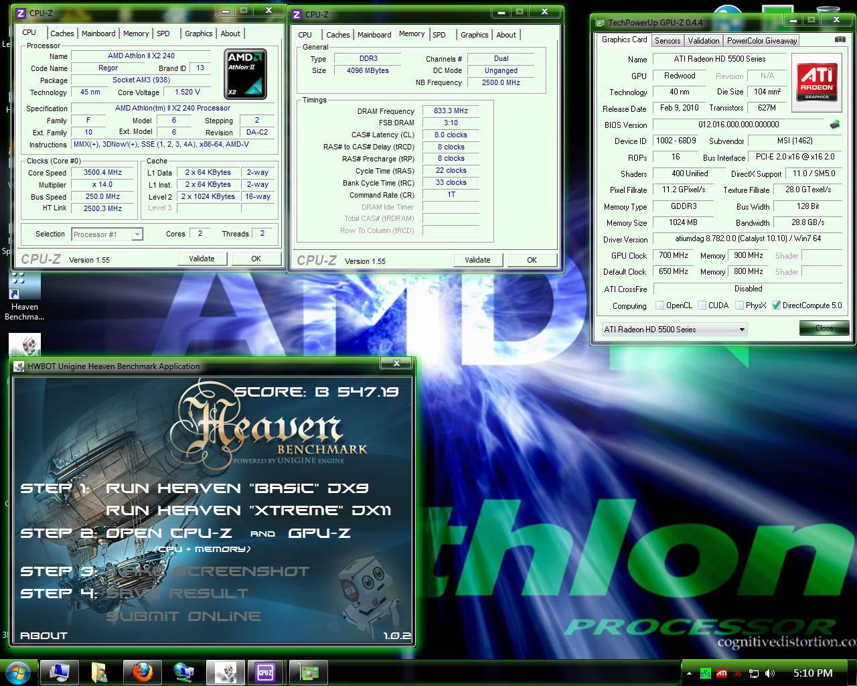Toggle the CUDA checkbox in GPU-Z
The width and height of the screenshot is (857, 686).
702,305
